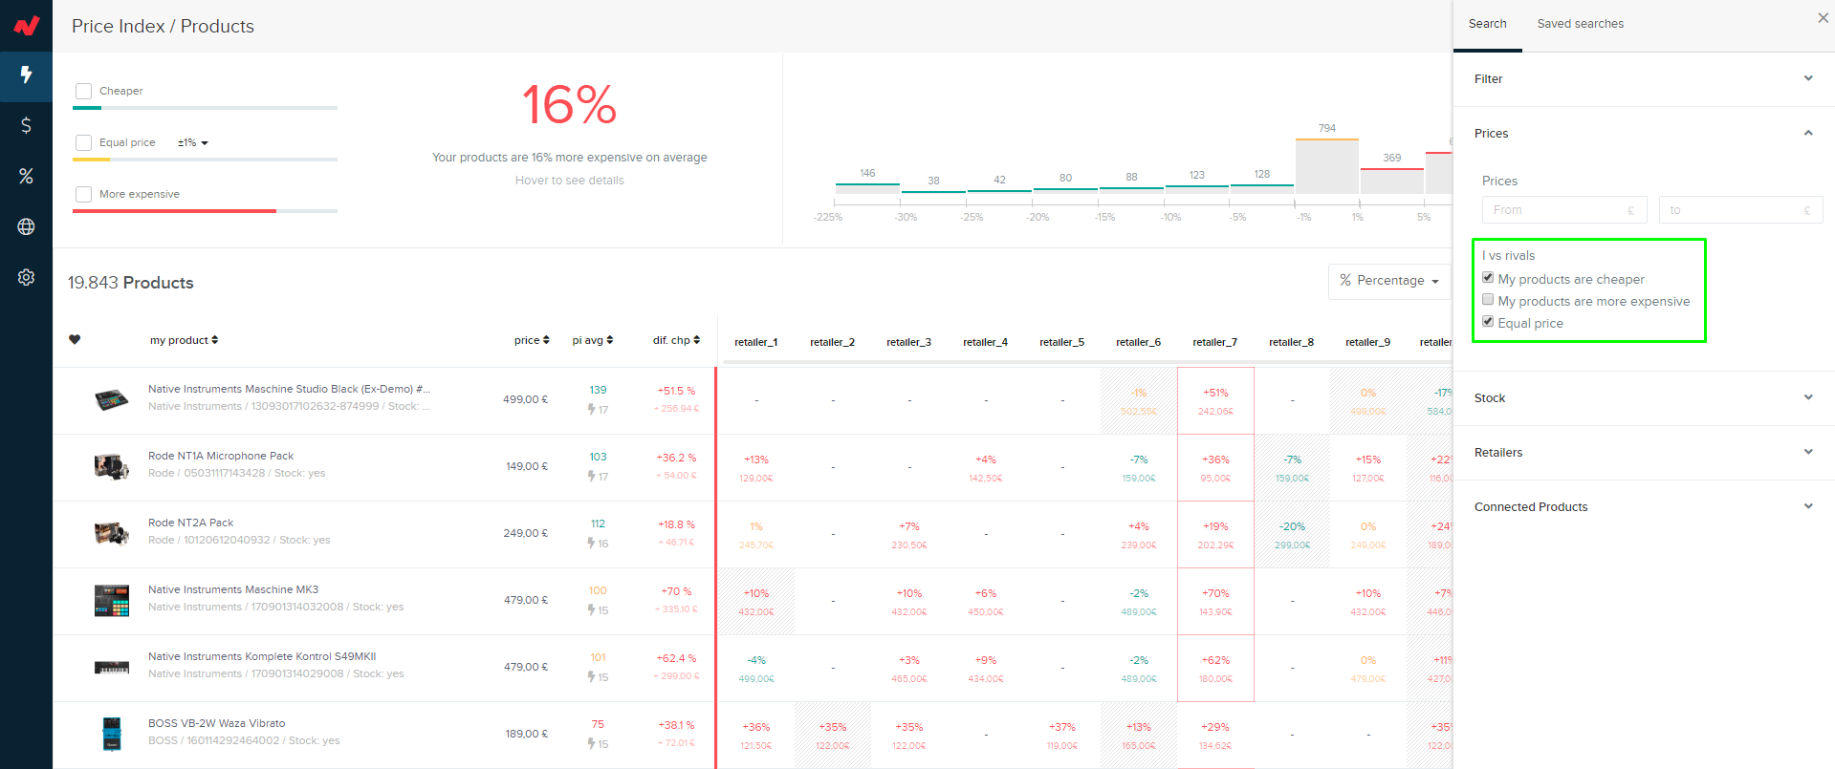Click lightning icon under pi avg 139
Viewport: 1835px width, 769px height.
(592, 410)
